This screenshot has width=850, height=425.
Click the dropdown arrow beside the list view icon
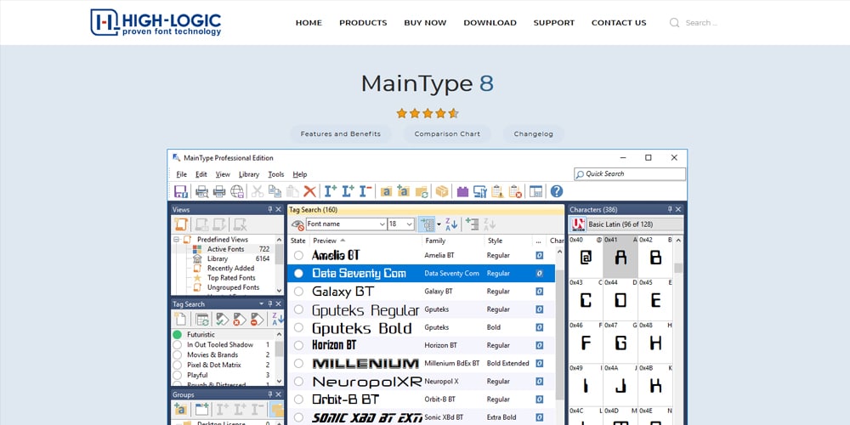tap(439, 224)
